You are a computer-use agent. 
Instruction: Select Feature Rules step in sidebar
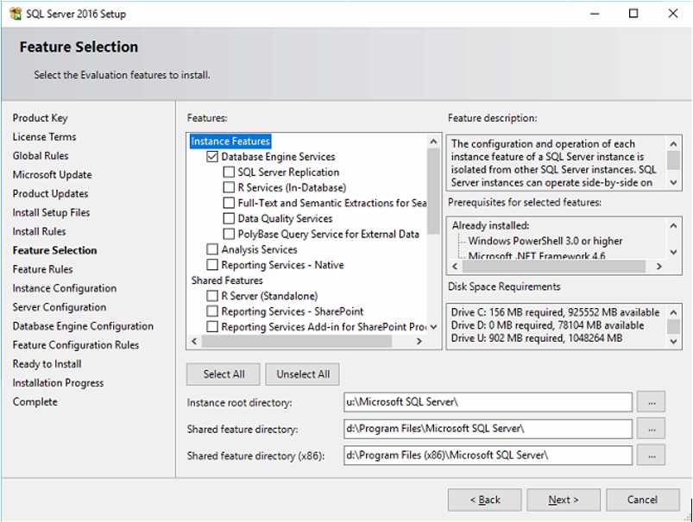[43, 269]
